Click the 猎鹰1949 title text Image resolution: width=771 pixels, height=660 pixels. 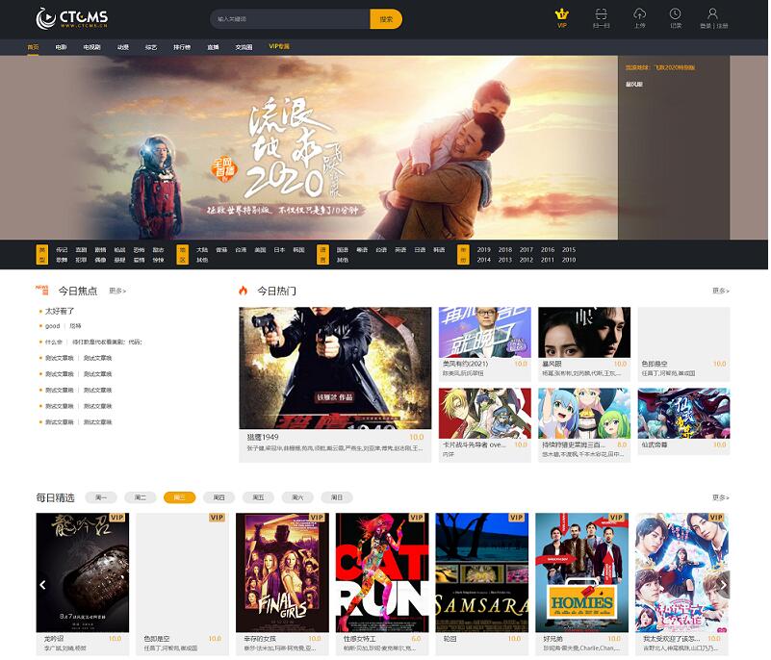pyautogui.click(x=263, y=437)
